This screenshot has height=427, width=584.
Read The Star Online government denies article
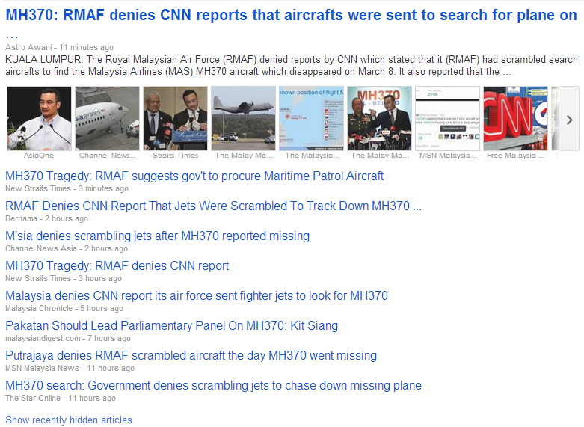click(x=213, y=385)
